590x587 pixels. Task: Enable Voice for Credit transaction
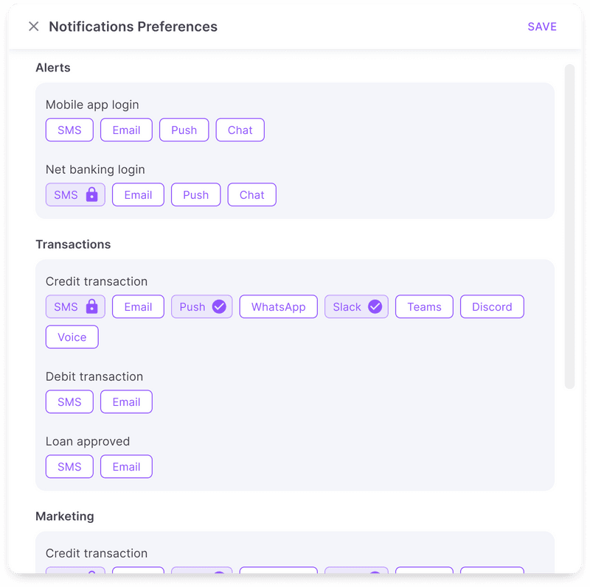(x=72, y=337)
